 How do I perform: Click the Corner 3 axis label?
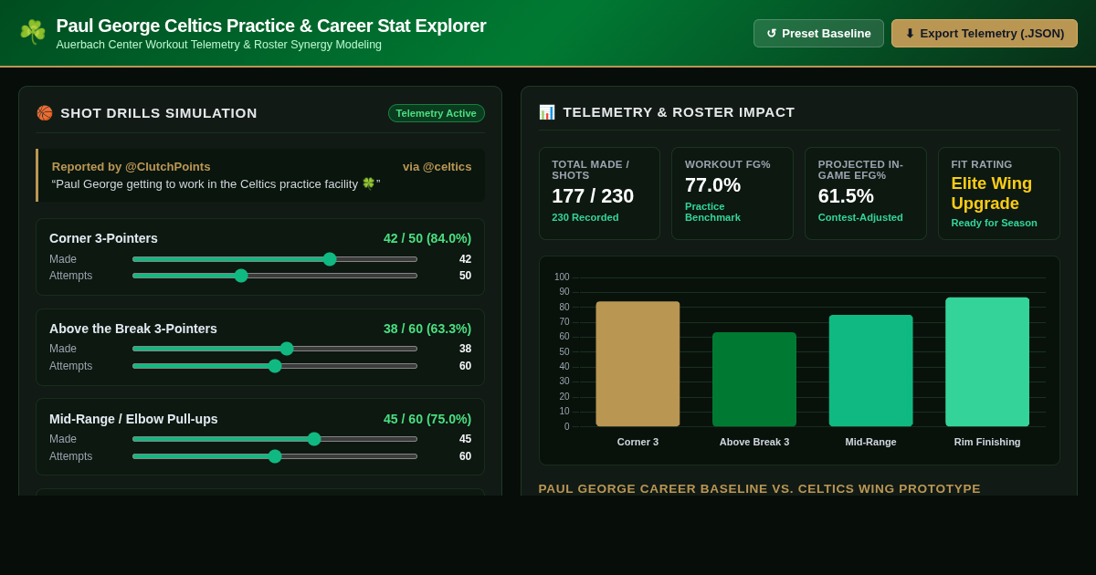click(x=638, y=442)
